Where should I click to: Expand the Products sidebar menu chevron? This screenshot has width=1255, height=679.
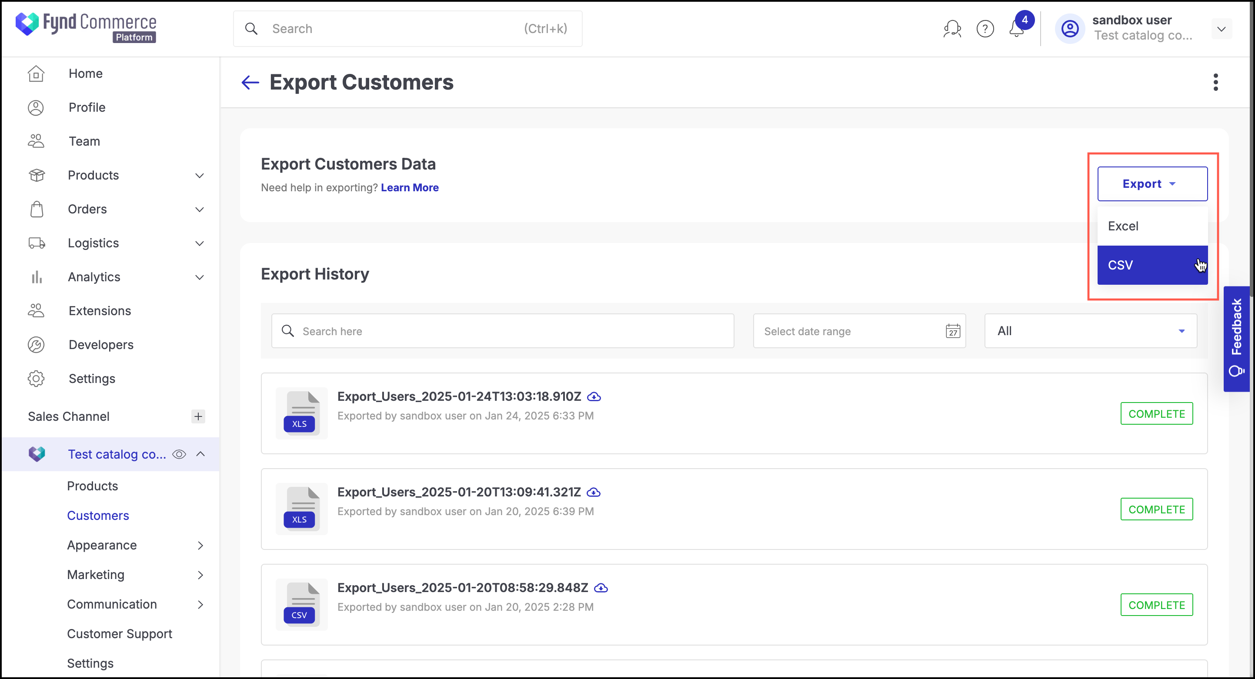199,176
